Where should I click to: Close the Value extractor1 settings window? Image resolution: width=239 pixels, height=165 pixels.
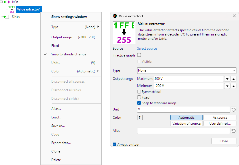(x=234, y=16)
